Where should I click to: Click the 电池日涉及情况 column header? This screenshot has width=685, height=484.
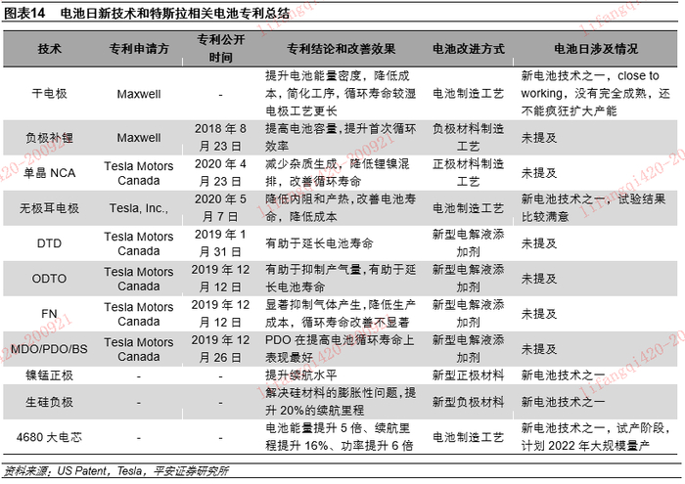[x=596, y=49]
